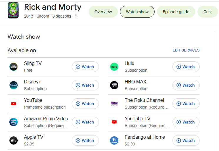The height and width of the screenshot is (151, 219).
Task: Watch on Sling TV
Action: [85, 67]
